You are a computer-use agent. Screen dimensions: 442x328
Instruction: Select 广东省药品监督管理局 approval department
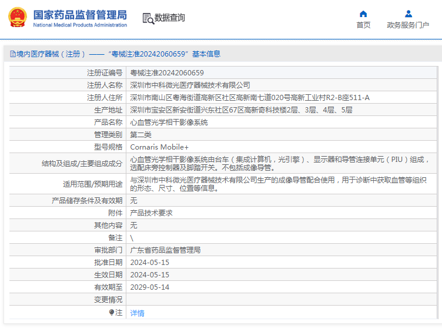[x=165, y=250]
